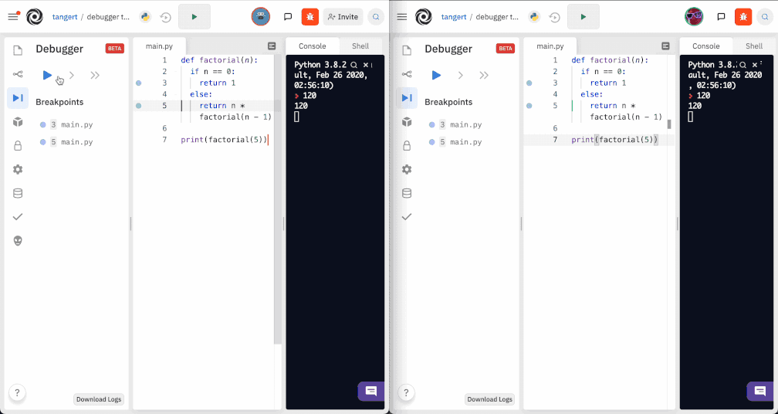Open Packages cube icon in right window sidebar

pos(407,122)
